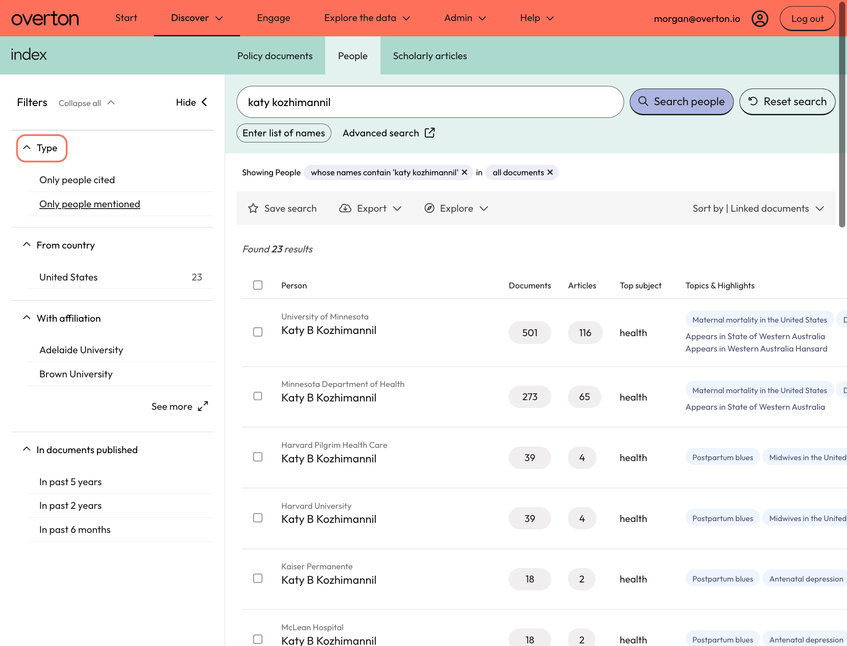
Task: Click the Advanced search external link icon
Action: point(430,133)
